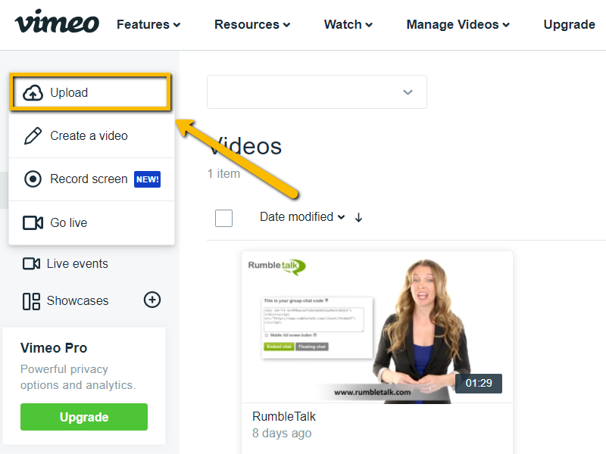Open Showcases in the sidebar
This screenshot has height=454, width=606.
point(66,300)
